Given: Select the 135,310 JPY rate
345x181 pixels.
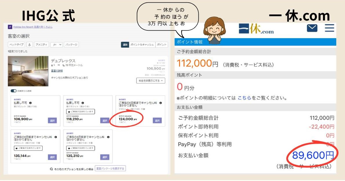Looking at the screenshot, I should coord(105,157).
